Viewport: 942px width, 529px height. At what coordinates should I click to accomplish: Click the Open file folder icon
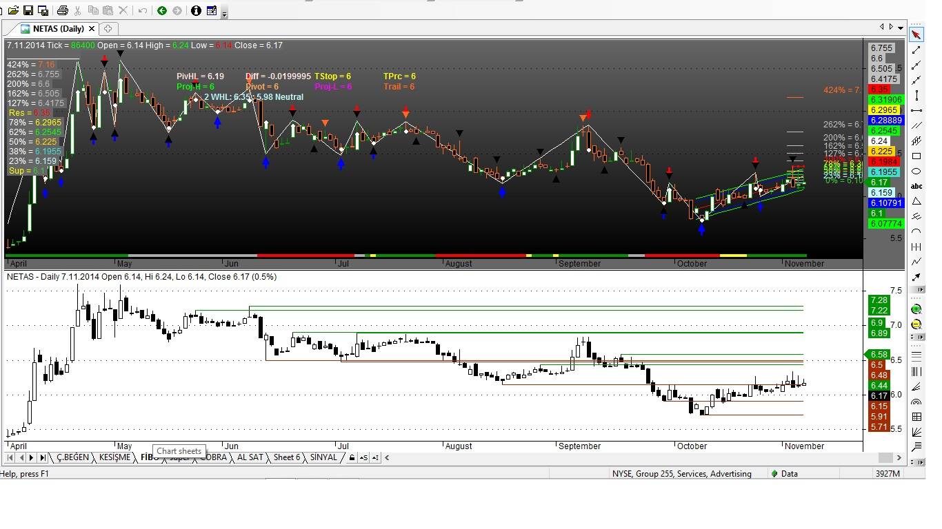pyautogui.click(x=13, y=10)
